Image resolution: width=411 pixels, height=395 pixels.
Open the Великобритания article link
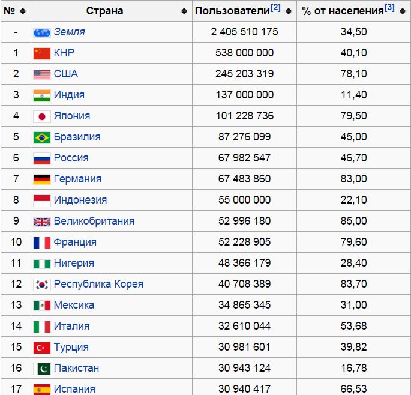pyautogui.click(x=94, y=221)
